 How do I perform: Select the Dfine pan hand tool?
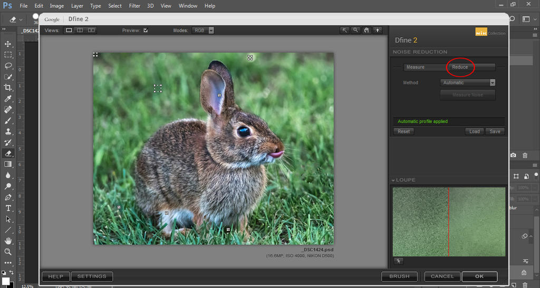[367, 31]
